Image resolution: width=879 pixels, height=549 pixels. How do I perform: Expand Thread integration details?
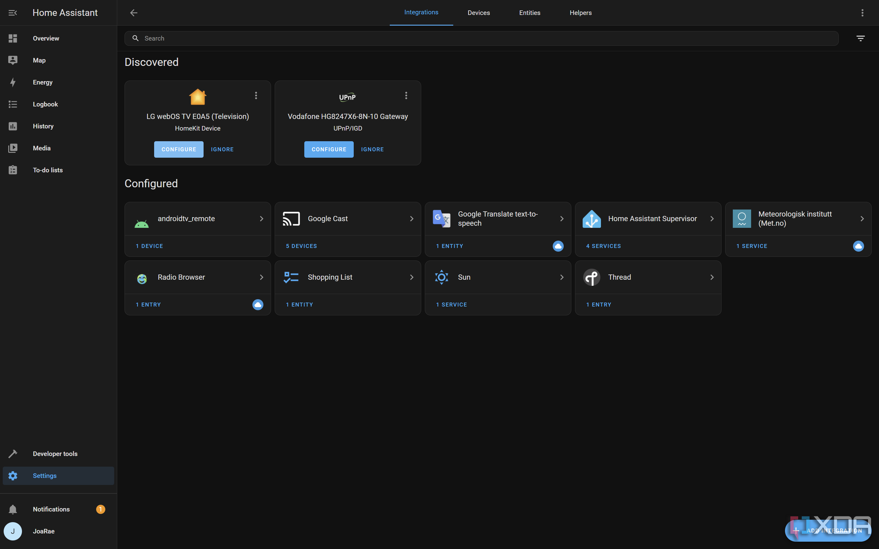coord(713,277)
